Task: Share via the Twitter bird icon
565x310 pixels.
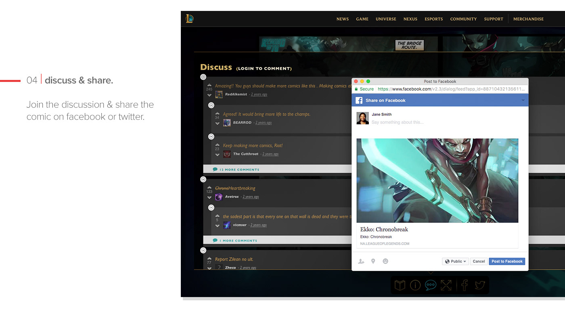Action: point(480,285)
